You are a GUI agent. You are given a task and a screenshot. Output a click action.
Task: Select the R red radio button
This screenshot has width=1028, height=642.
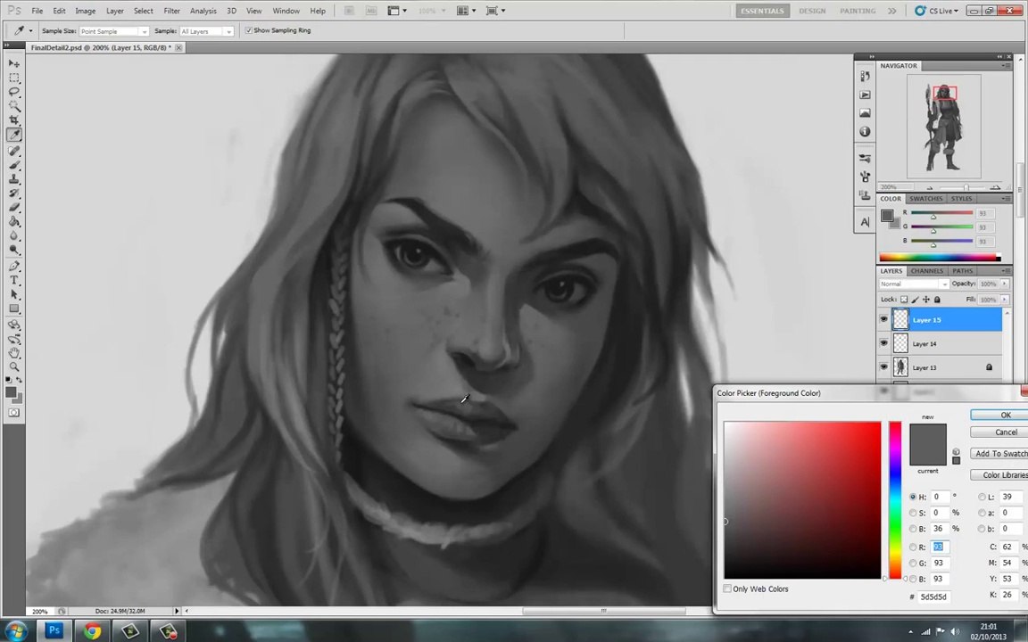click(x=913, y=547)
